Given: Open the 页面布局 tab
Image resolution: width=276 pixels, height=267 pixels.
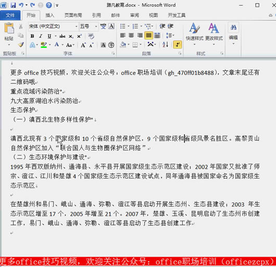Looking at the screenshot, I should point(73,15).
